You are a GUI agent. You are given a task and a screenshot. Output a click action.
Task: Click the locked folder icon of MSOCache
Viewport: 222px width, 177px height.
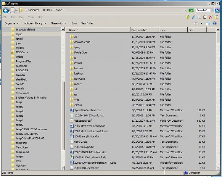(13, 52)
